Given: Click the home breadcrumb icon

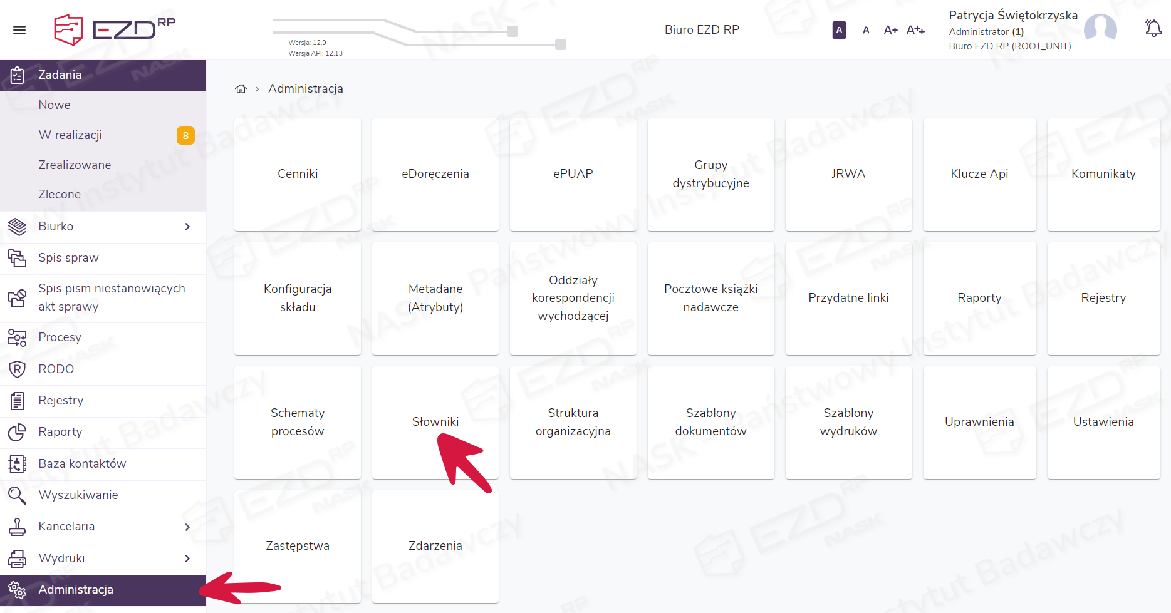Looking at the screenshot, I should [241, 89].
